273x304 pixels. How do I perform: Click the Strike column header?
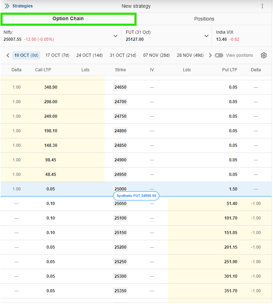(x=120, y=70)
